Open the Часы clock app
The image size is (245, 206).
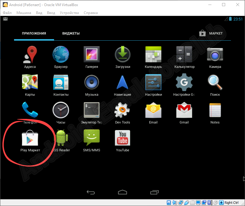point(61,113)
